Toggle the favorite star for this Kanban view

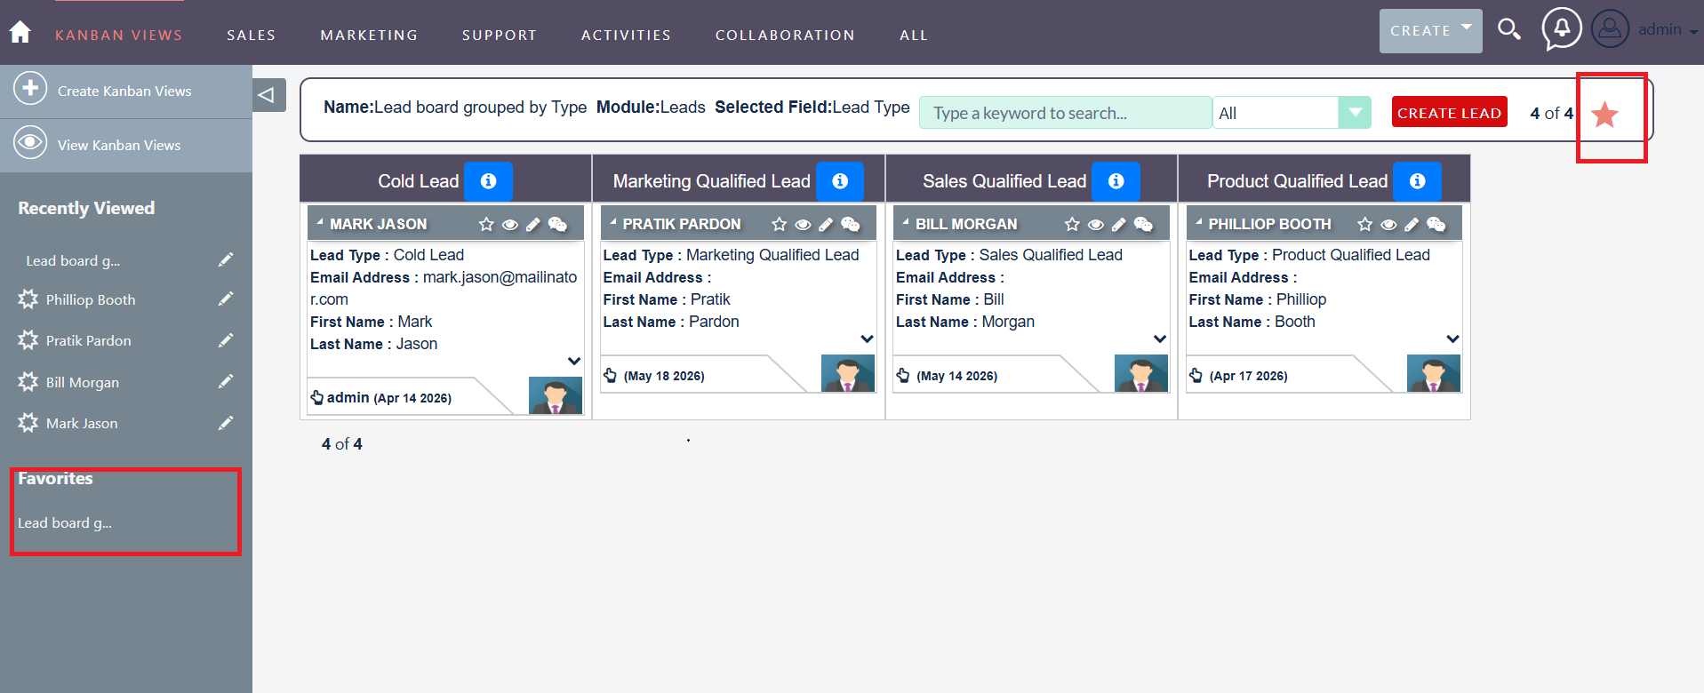click(1604, 115)
